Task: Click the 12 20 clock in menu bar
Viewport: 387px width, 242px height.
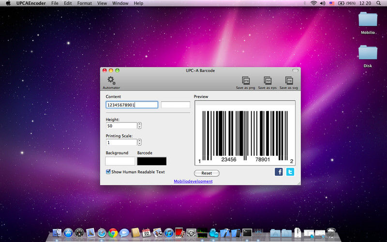Action: pyautogui.click(x=365, y=3)
